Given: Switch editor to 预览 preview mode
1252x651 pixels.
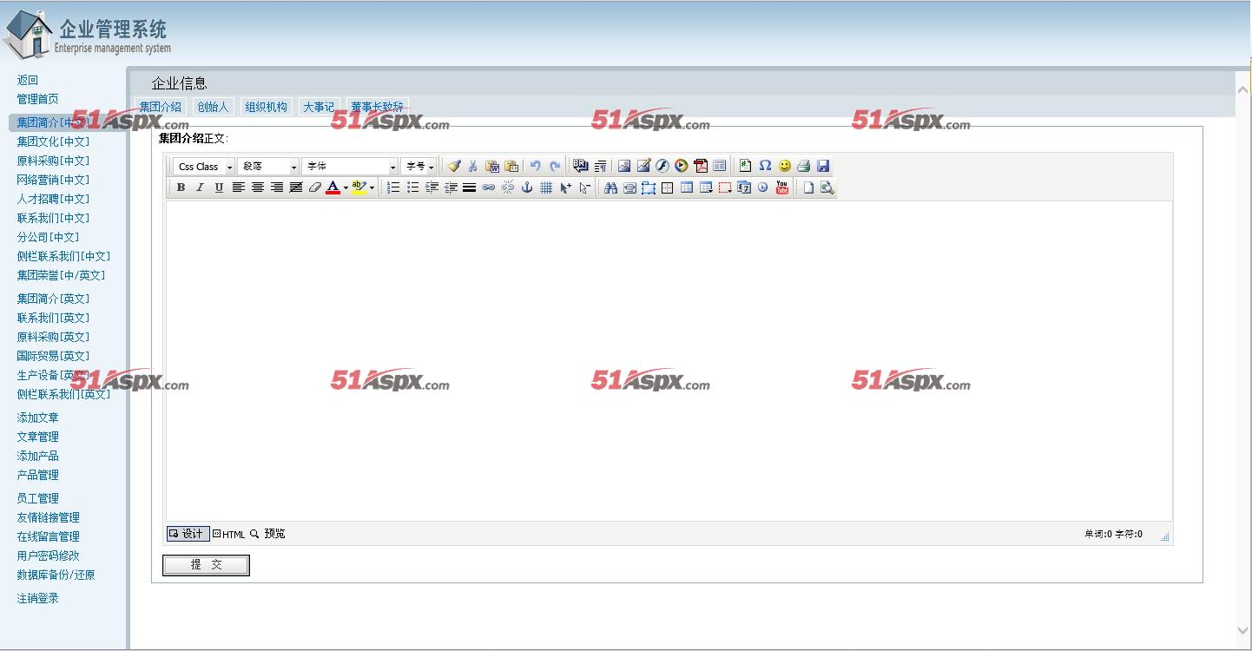Looking at the screenshot, I should point(268,534).
